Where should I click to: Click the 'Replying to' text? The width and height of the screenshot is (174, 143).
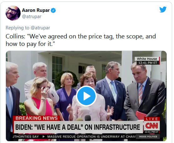pos(17,28)
